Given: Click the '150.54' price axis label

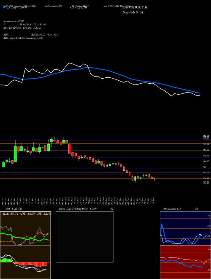Looking at the screenshot, I should click(206, 156).
